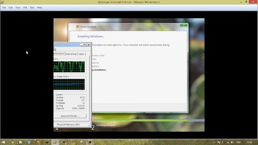Screen dimensions: 258x145
Task: Open the View menu
Action: [x=18, y=8]
